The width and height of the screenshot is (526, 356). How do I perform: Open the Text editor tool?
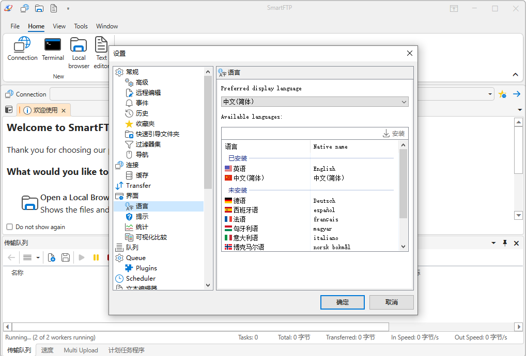pyautogui.click(x=101, y=53)
